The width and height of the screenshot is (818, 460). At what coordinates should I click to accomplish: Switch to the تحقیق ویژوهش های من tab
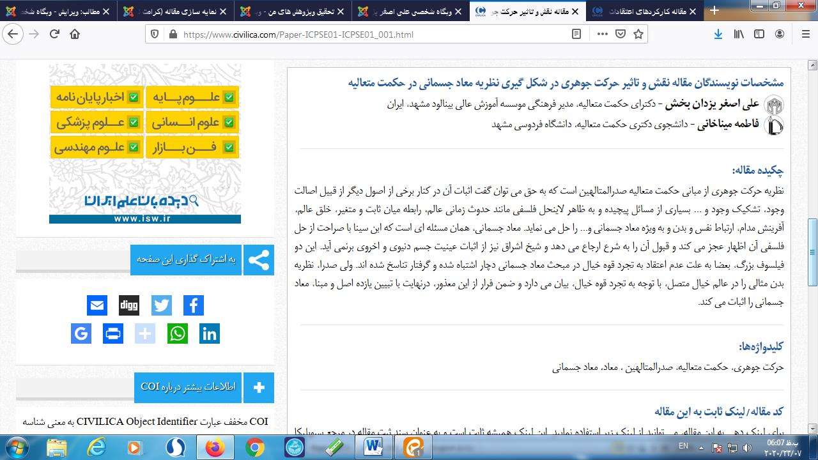(291, 11)
